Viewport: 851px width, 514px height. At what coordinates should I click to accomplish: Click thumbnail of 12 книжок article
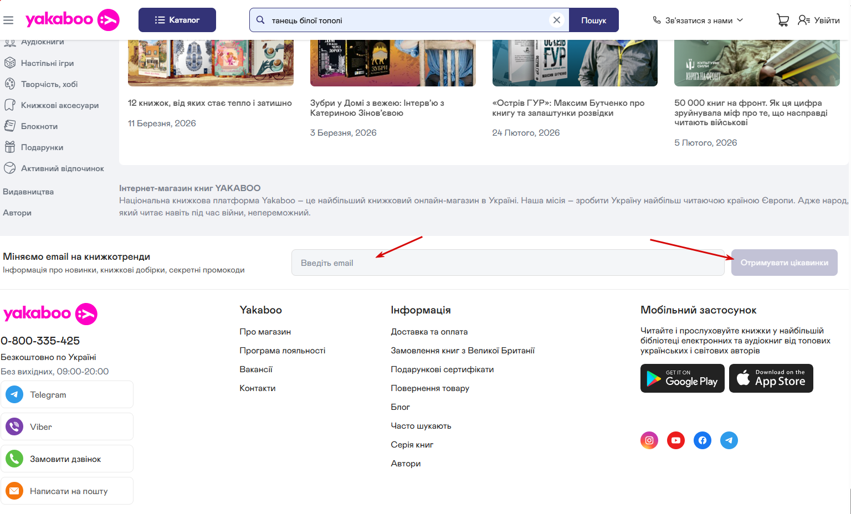[x=211, y=63]
